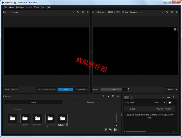
Task: Click the Play List horizontal scrollbar
Action: coord(136,131)
